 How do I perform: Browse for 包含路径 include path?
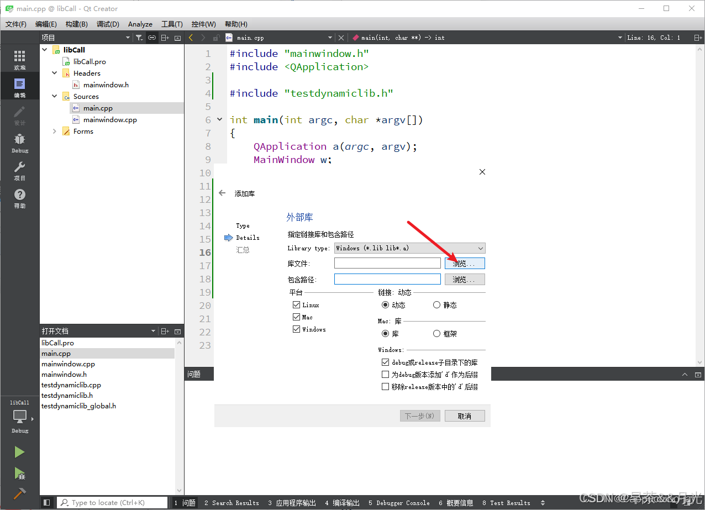click(465, 280)
